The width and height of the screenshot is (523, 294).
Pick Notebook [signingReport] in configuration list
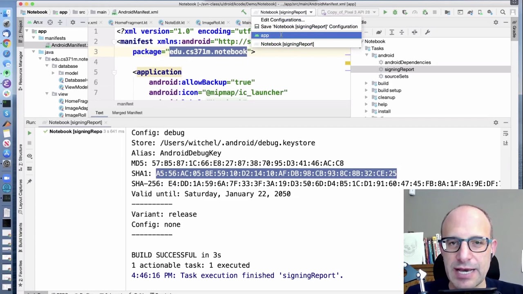[x=306, y=44]
